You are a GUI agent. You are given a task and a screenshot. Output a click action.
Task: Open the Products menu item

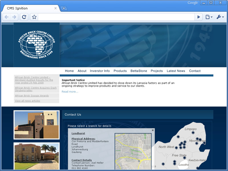120,71
